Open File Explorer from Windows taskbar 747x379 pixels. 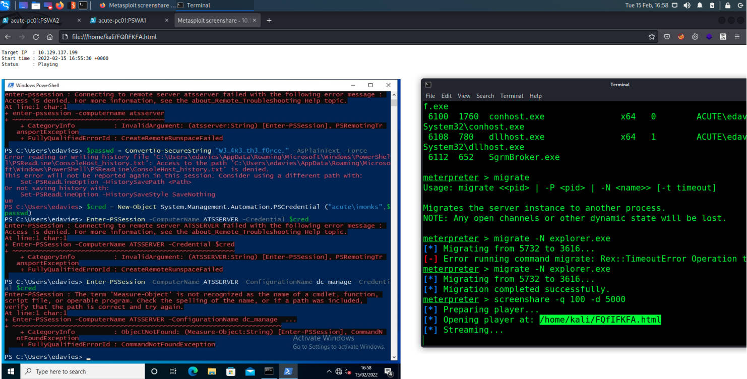(212, 371)
